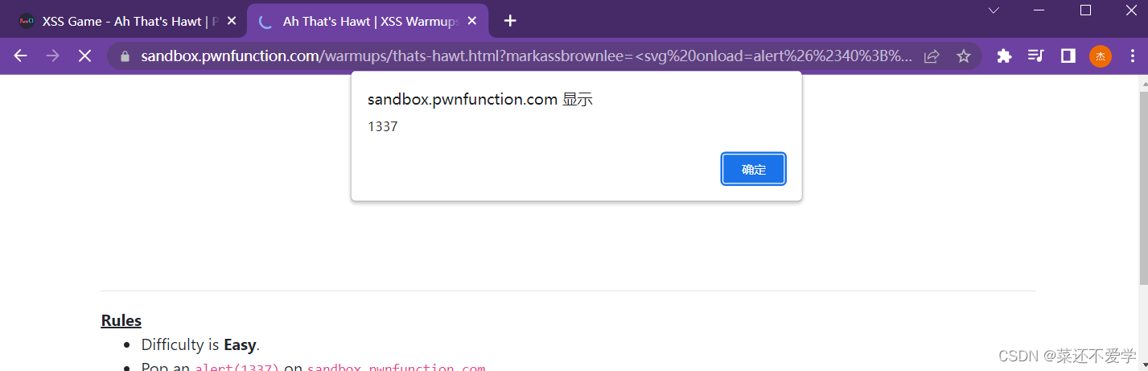Select the Ah That's Hawt XSS Warmups tab

click(x=368, y=22)
